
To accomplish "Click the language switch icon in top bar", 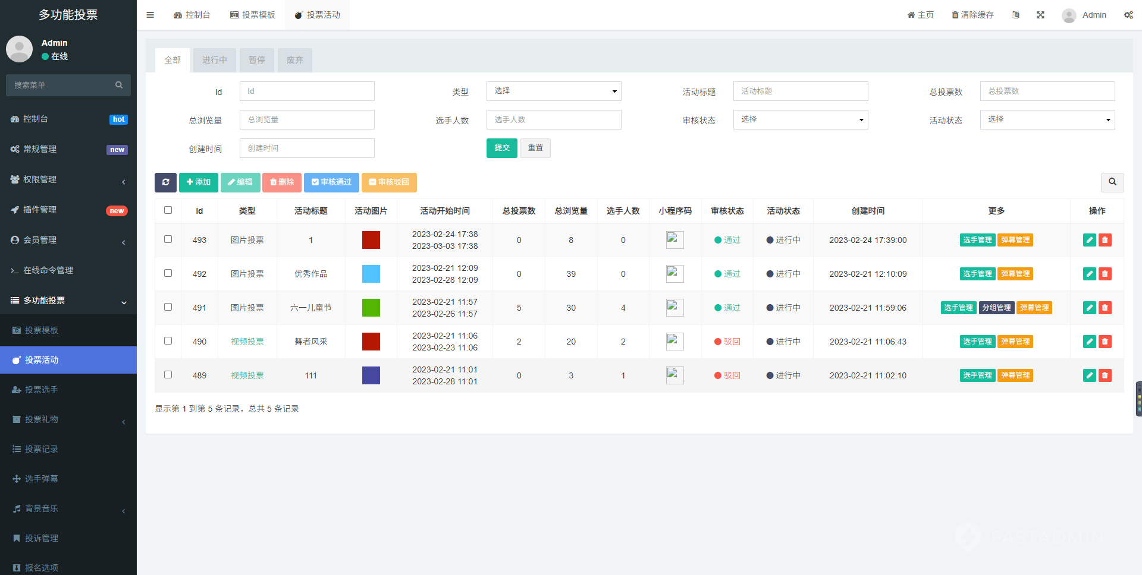I will [1015, 15].
